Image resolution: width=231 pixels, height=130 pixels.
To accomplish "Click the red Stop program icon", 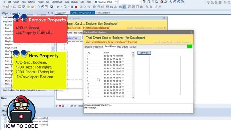I will click(76, 7).
